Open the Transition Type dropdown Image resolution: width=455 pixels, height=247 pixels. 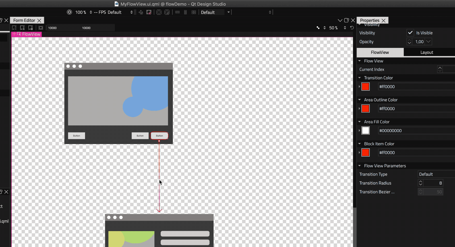[436, 174]
